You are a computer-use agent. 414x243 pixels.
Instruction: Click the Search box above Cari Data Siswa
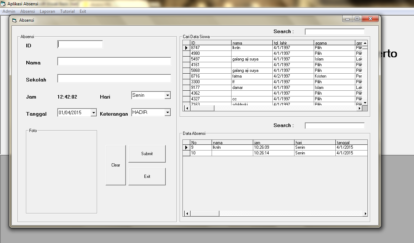coord(334,31)
